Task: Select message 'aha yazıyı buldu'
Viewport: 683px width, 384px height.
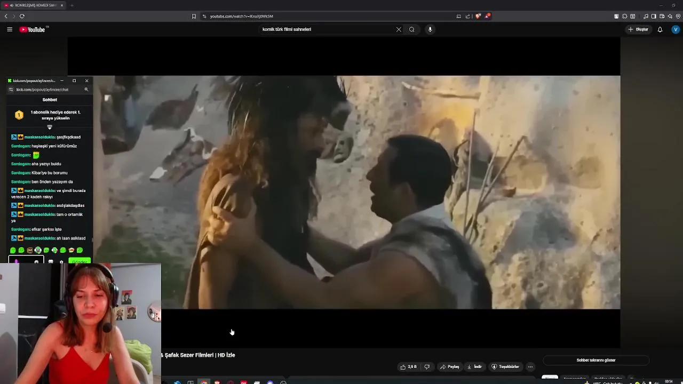Action: 46,164
